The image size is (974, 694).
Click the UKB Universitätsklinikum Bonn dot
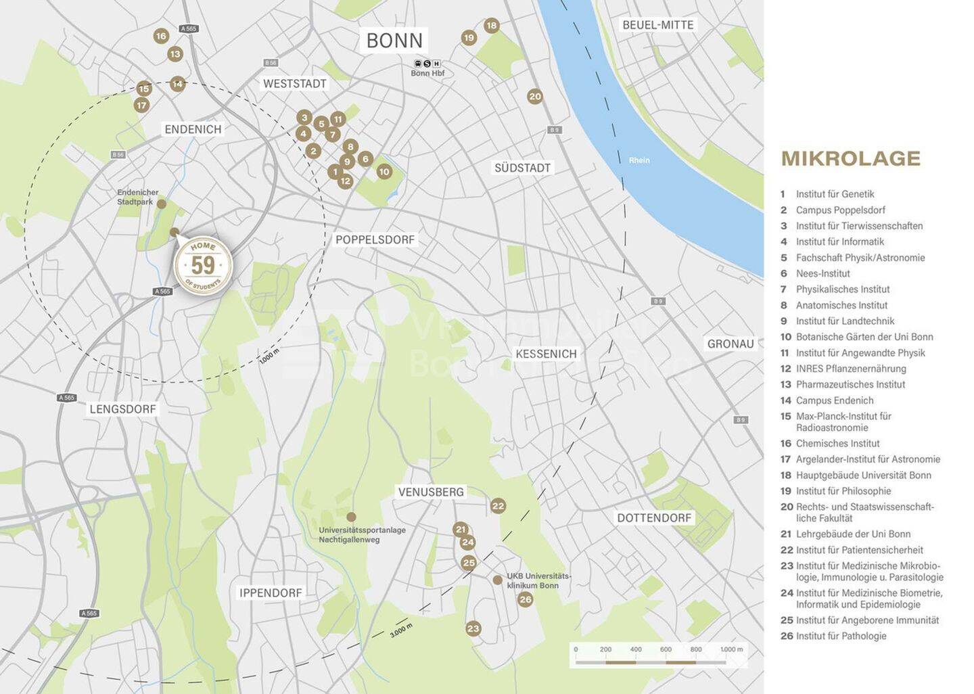[497, 580]
